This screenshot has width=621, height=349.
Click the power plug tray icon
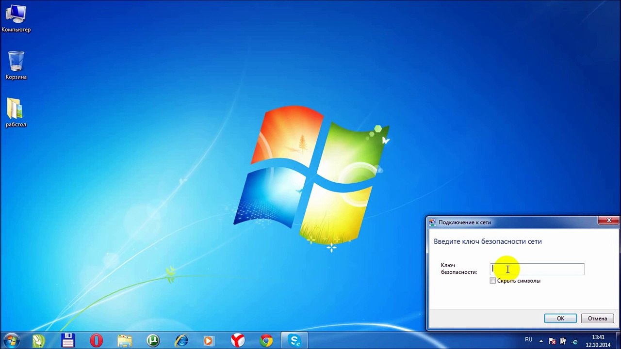563,341
